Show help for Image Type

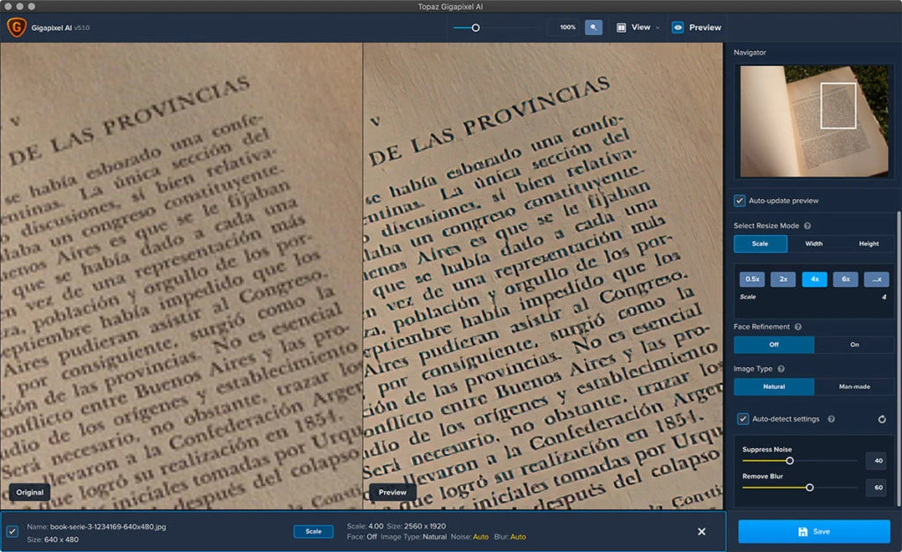point(781,369)
